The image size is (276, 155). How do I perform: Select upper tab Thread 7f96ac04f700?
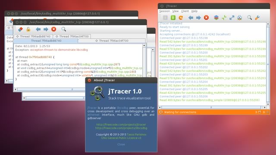coord(72,36)
